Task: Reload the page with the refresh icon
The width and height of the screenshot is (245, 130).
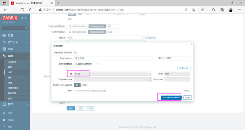Action: tap(22, 10)
